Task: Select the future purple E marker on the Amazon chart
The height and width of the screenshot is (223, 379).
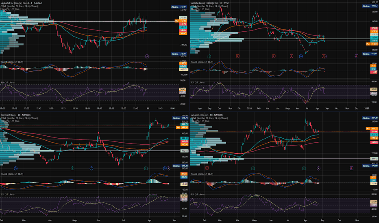Action: click(351, 168)
